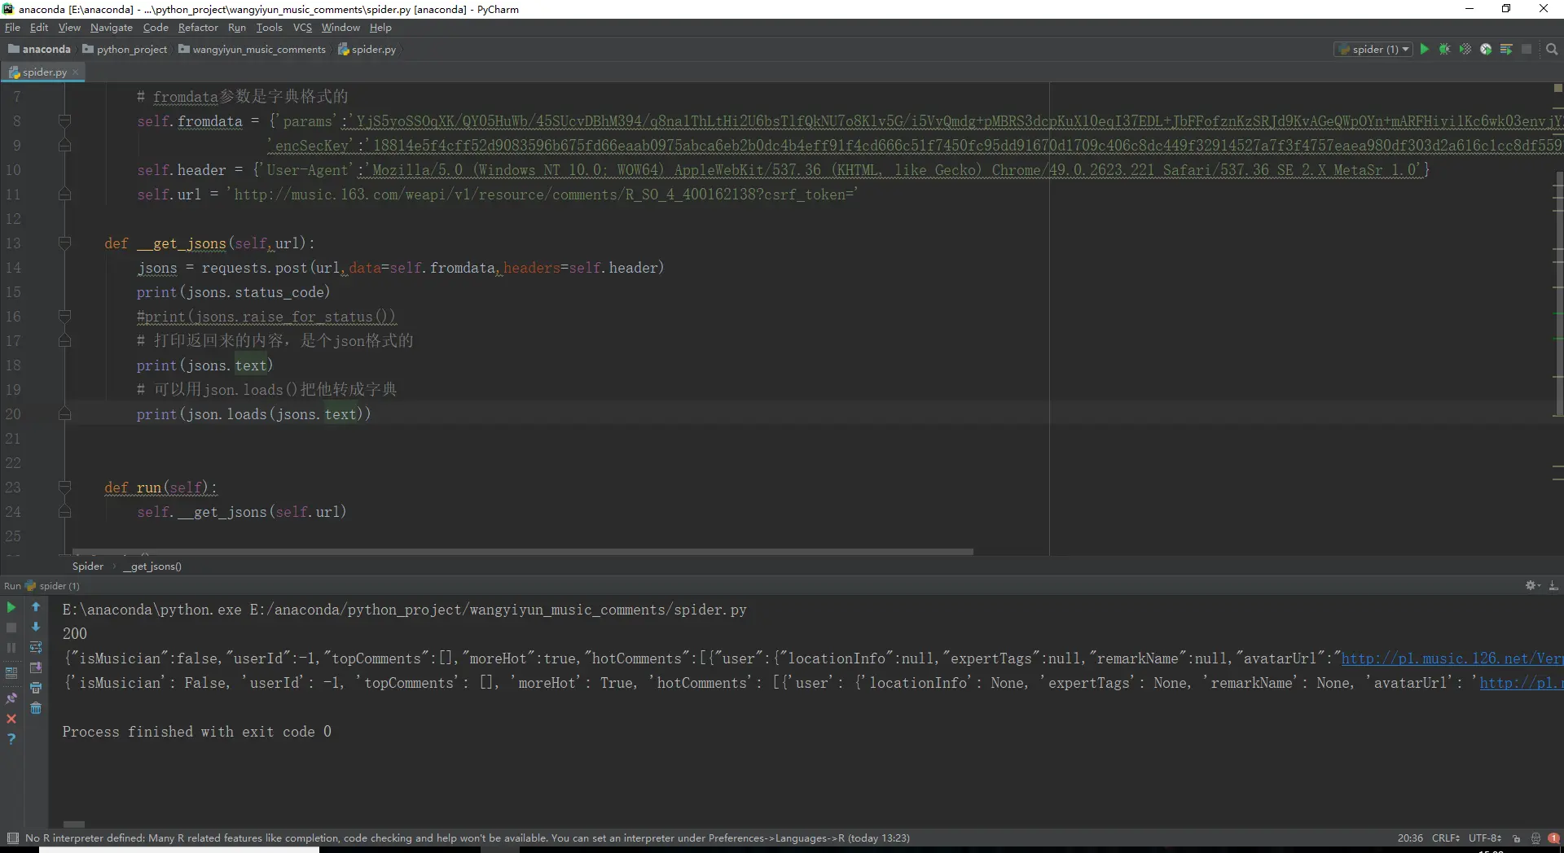Click line number 14 in gutter
The width and height of the screenshot is (1564, 853).
point(13,267)
